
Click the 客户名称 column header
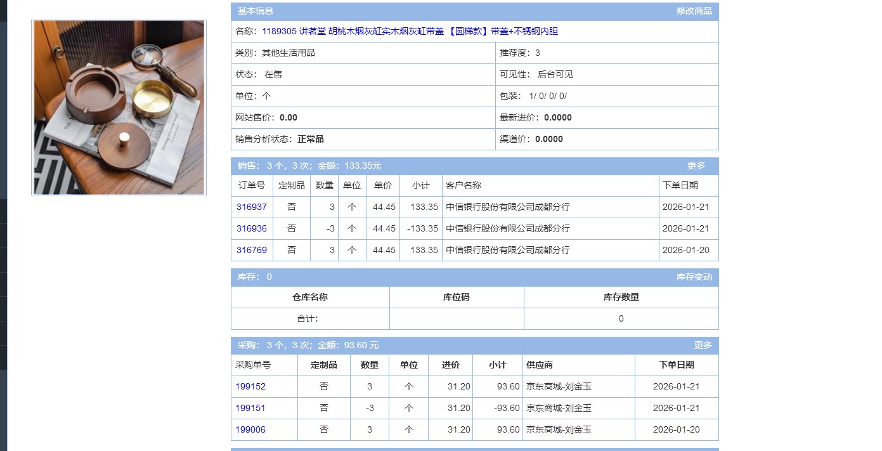(x=464, y=185)
